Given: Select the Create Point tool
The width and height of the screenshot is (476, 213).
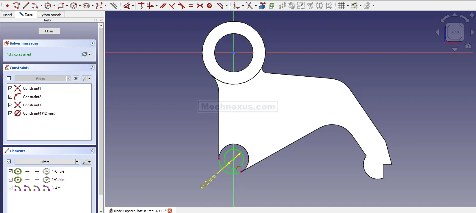Looking at the screenshot, I should pyautogui.click(x=7, y=6).
